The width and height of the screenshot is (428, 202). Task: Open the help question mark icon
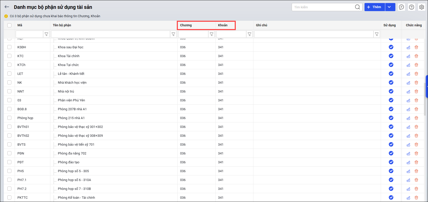pos(412,7)
